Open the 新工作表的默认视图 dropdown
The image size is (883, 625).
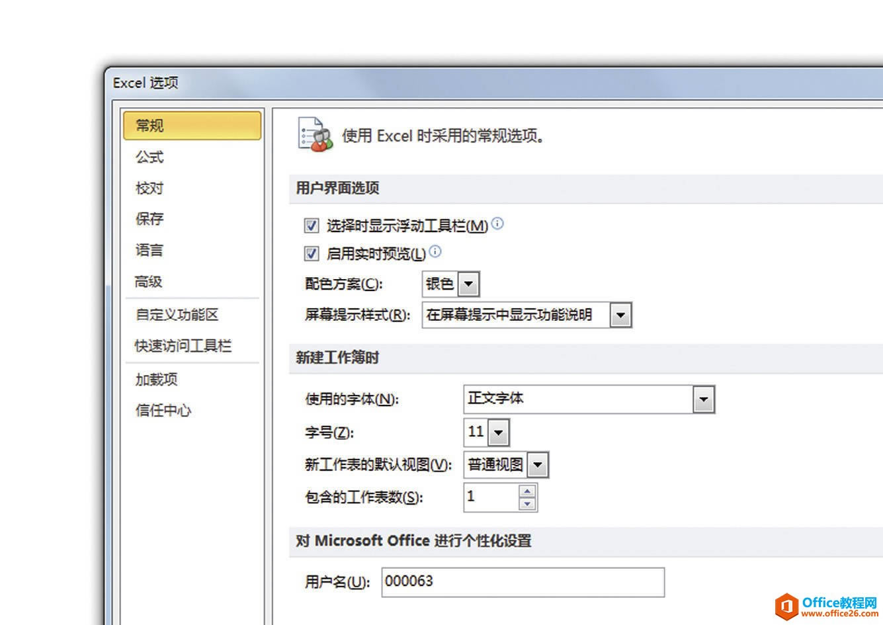[538, 465]
